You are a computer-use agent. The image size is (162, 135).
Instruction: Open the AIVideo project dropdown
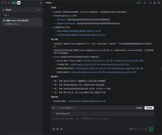50,3
